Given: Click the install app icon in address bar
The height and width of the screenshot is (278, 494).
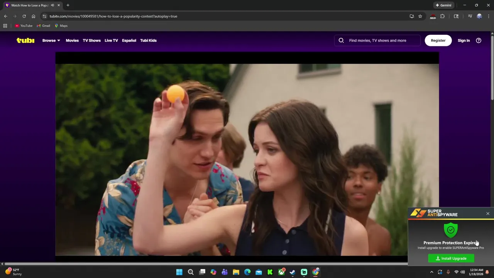Looking at the screenshot, I should (x=412, y=16).
